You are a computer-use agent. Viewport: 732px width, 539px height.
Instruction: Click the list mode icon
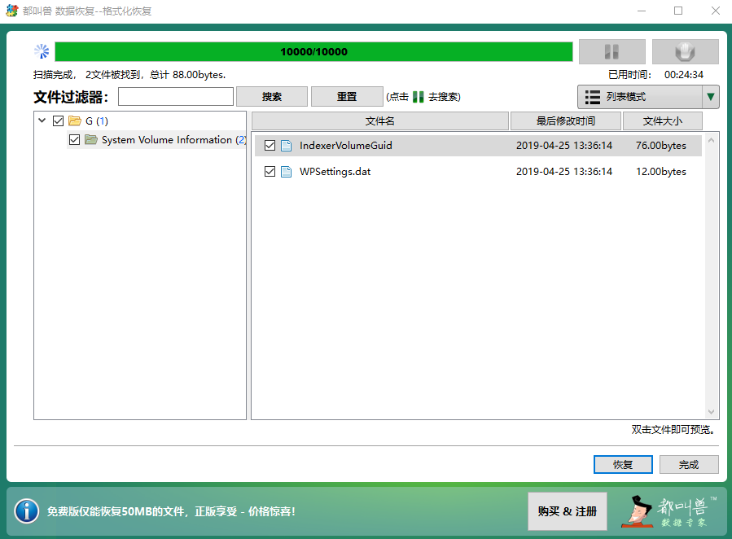pyautogui.click(x=593, y=97)
